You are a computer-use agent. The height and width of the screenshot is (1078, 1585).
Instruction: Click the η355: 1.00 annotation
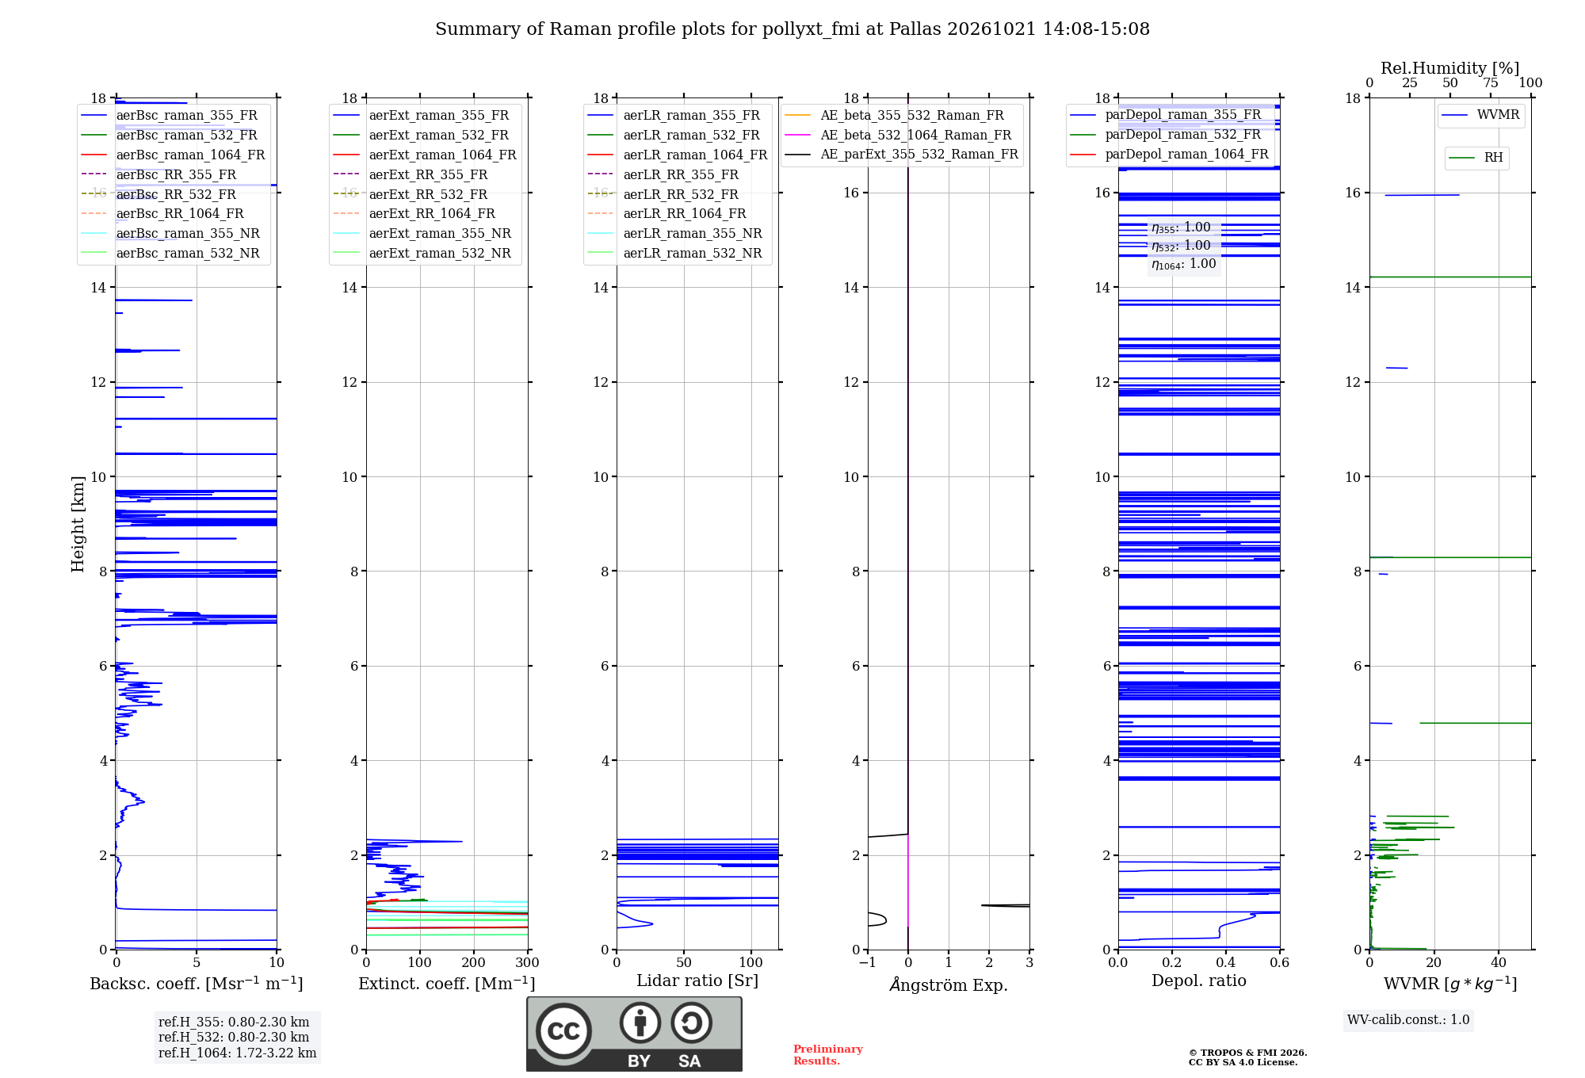1181,227
